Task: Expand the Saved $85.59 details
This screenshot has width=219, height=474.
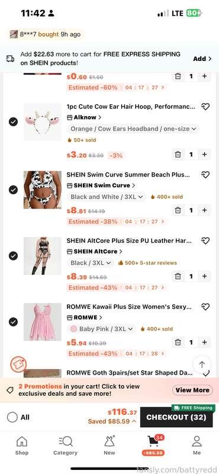Action: tap(112, 421)
